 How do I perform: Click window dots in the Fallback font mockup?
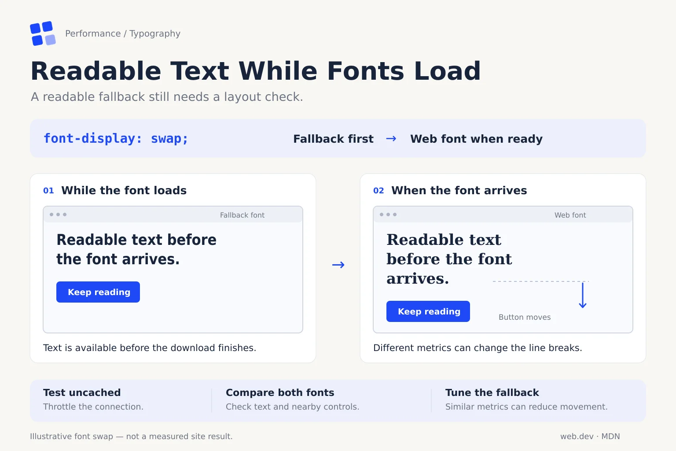coord(58,214)
